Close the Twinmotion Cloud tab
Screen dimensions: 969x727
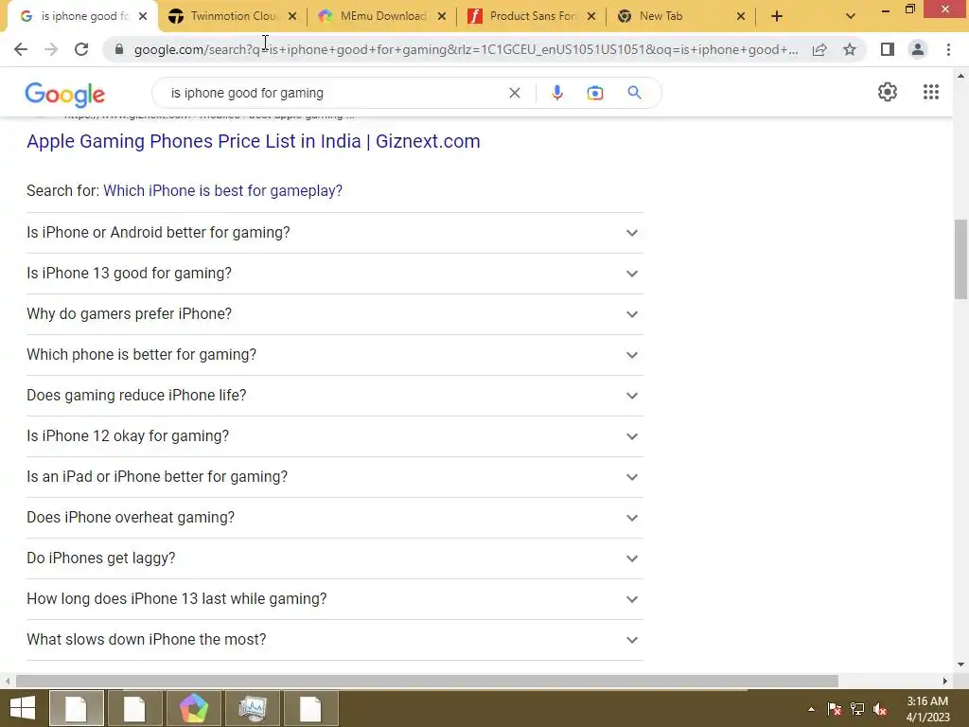pyautogui.click(x=292, y=16)
